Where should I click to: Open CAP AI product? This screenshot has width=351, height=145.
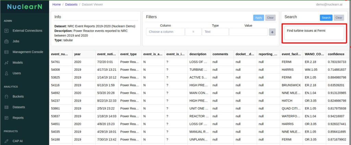(17, 141)
